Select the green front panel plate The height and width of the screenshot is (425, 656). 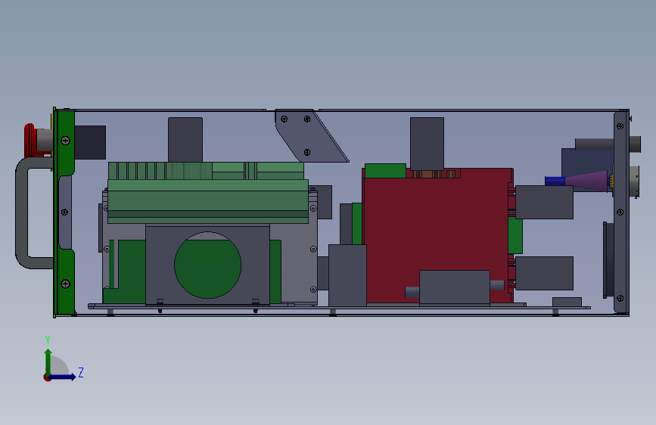65,212
